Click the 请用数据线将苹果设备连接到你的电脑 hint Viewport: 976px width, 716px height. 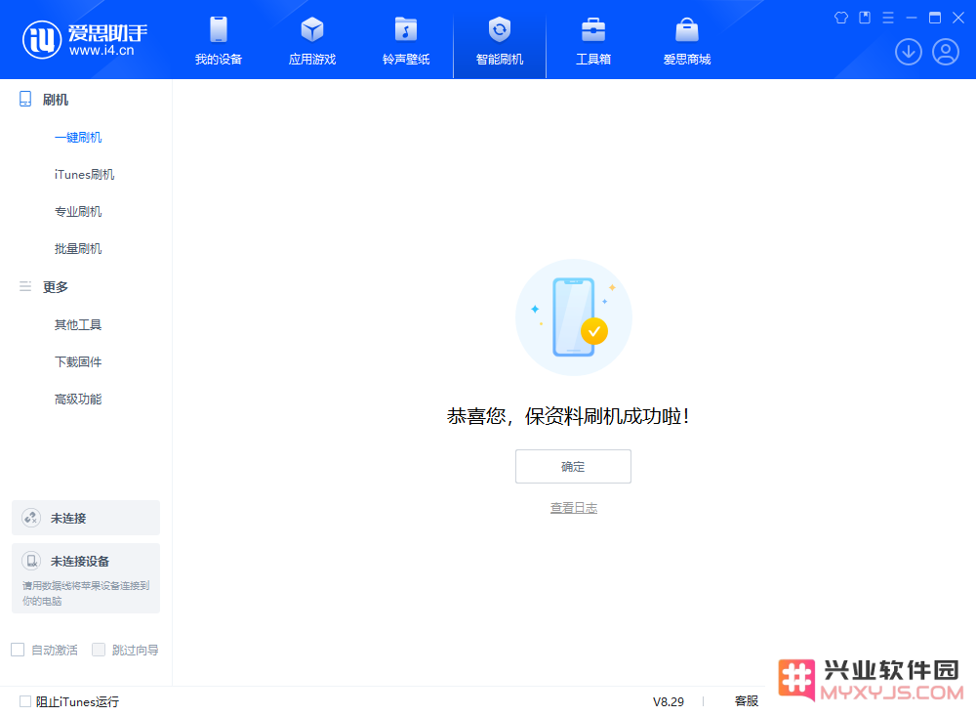click(x=86, y=593)
